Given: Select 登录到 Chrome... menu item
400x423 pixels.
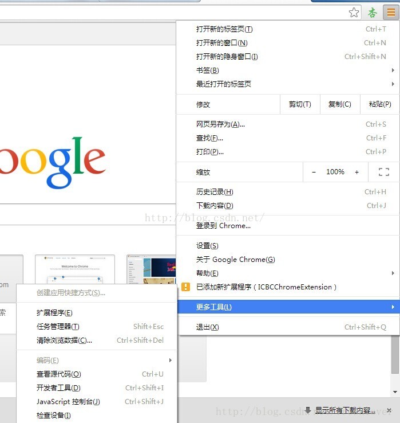Looking at the screenshot, I should [x=288, y=225].
